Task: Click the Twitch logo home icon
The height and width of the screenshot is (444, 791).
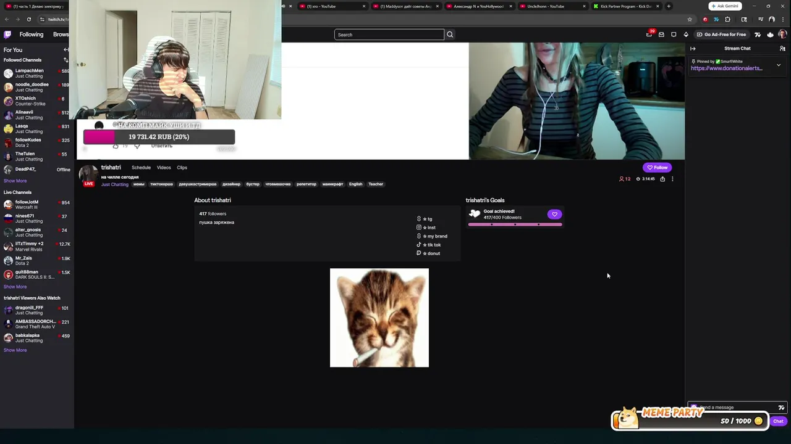Action: [x=7, y=35]
